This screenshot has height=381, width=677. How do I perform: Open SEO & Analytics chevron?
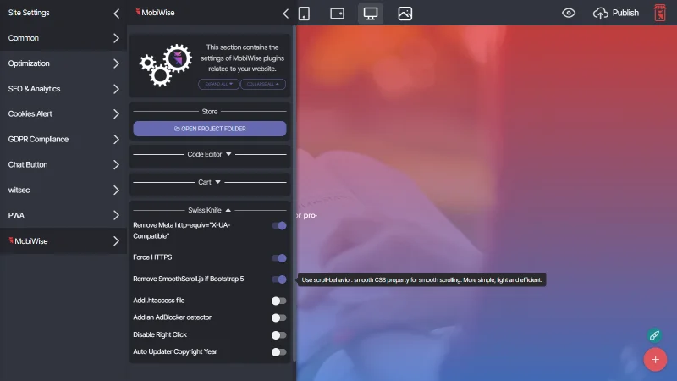pyautogui.click(x=116, y=89)
